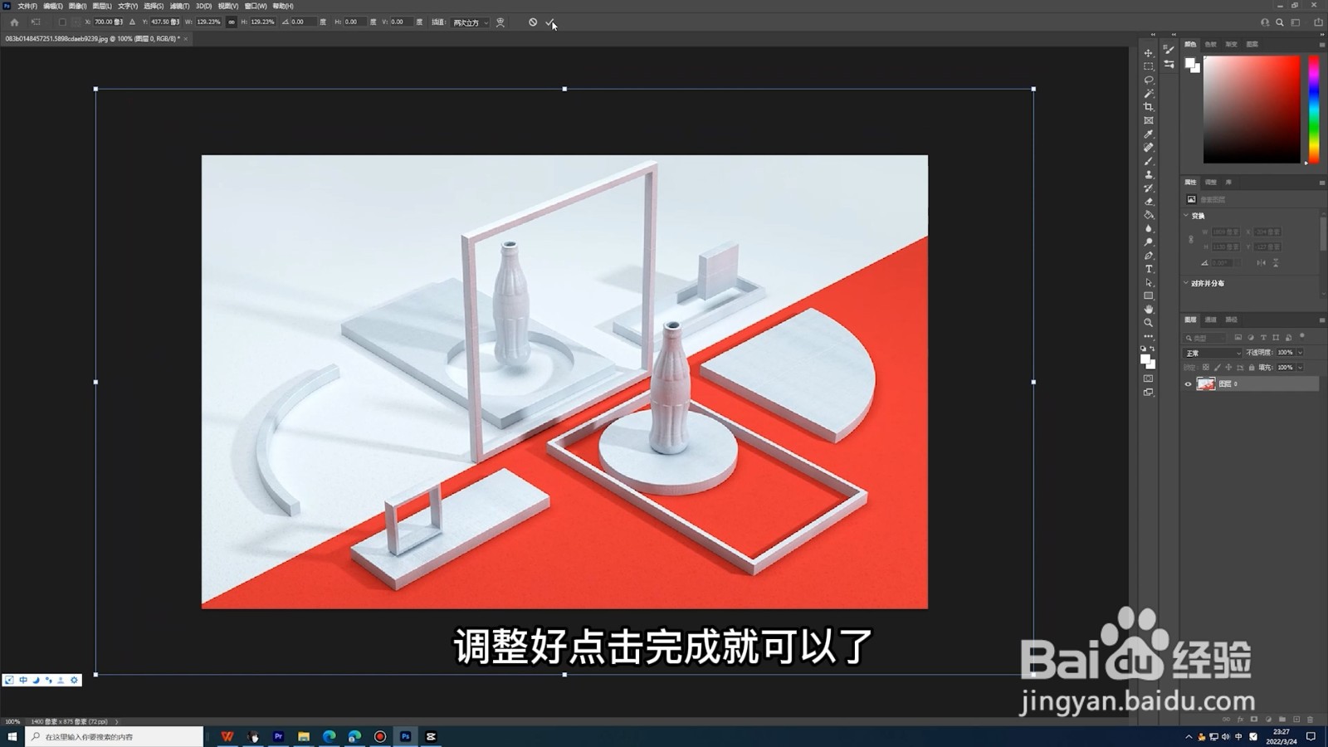Image resolution: width=1328 pixels, height=747 pixels.
Task: Commit the transform with the checkmark icon
Action: point(549,22)
